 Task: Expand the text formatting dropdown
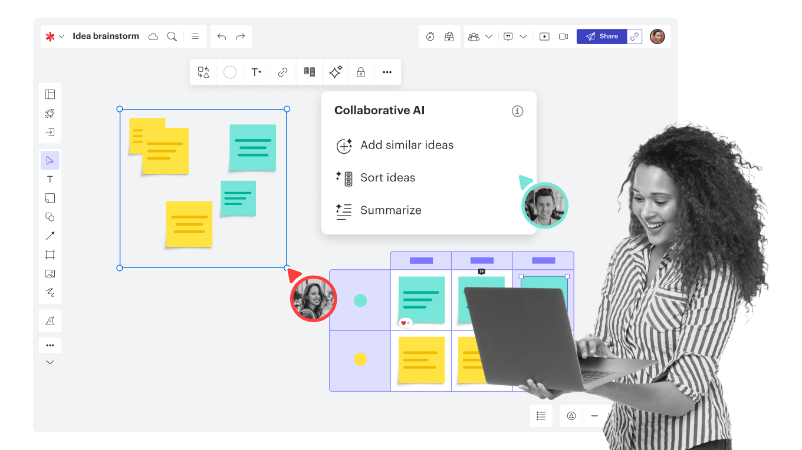click(x=257, y=72)
